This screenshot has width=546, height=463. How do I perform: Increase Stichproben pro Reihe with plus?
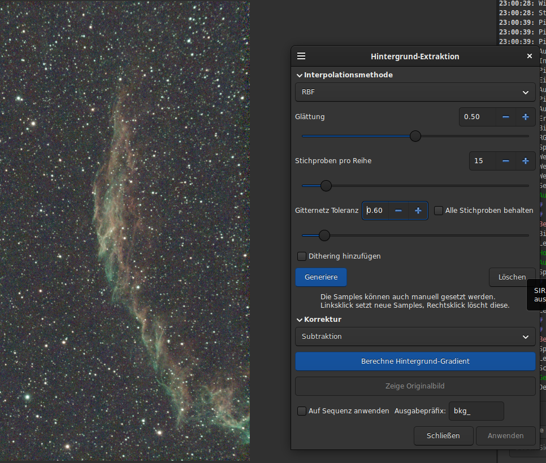tap(526, 161)
